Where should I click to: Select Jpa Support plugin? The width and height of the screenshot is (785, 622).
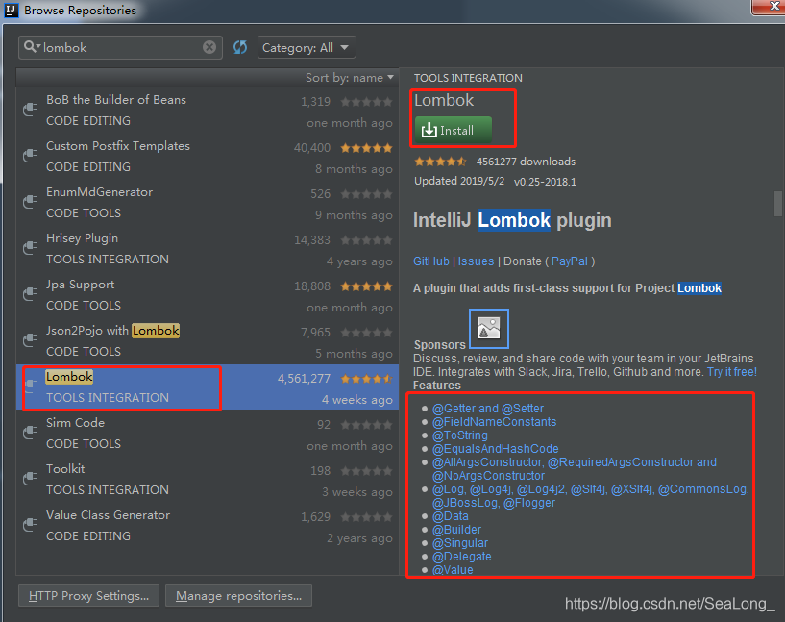208,294
